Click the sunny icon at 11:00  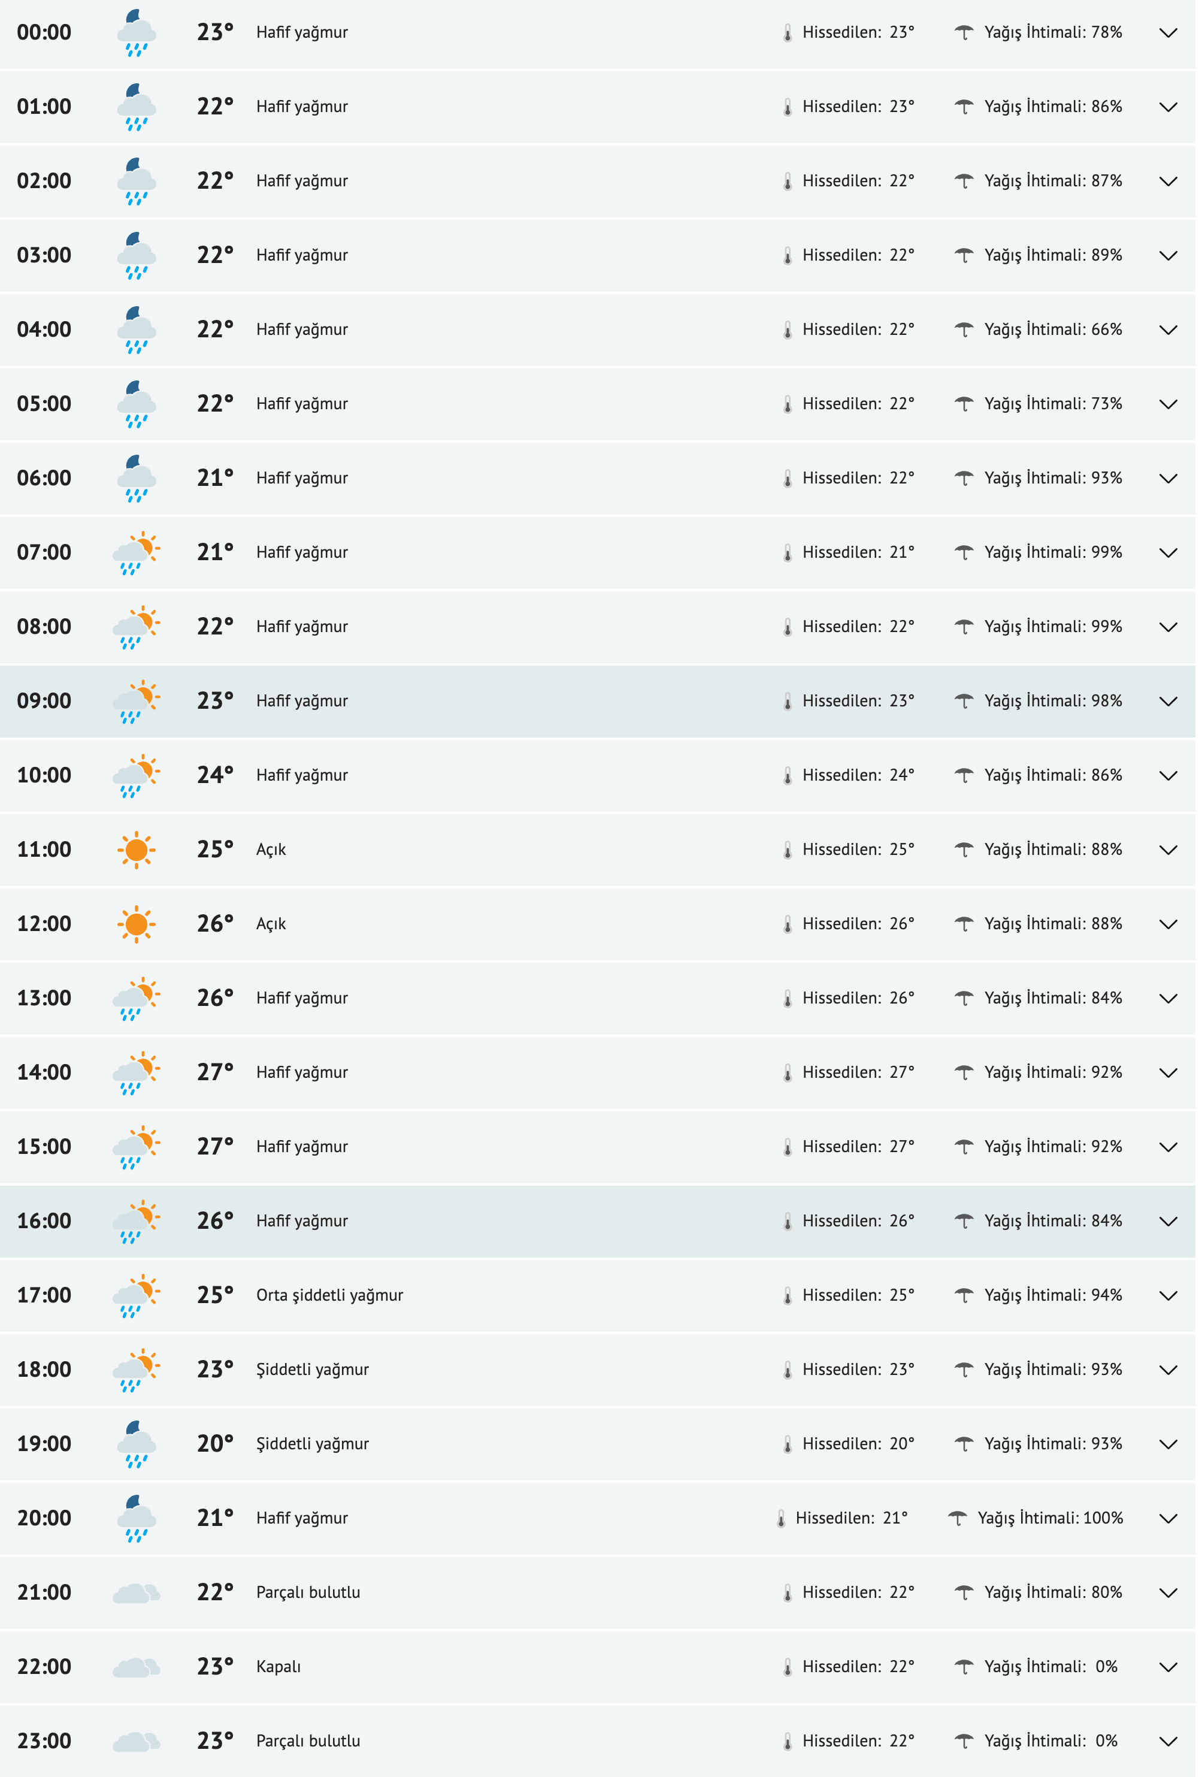tap(136, 850)
